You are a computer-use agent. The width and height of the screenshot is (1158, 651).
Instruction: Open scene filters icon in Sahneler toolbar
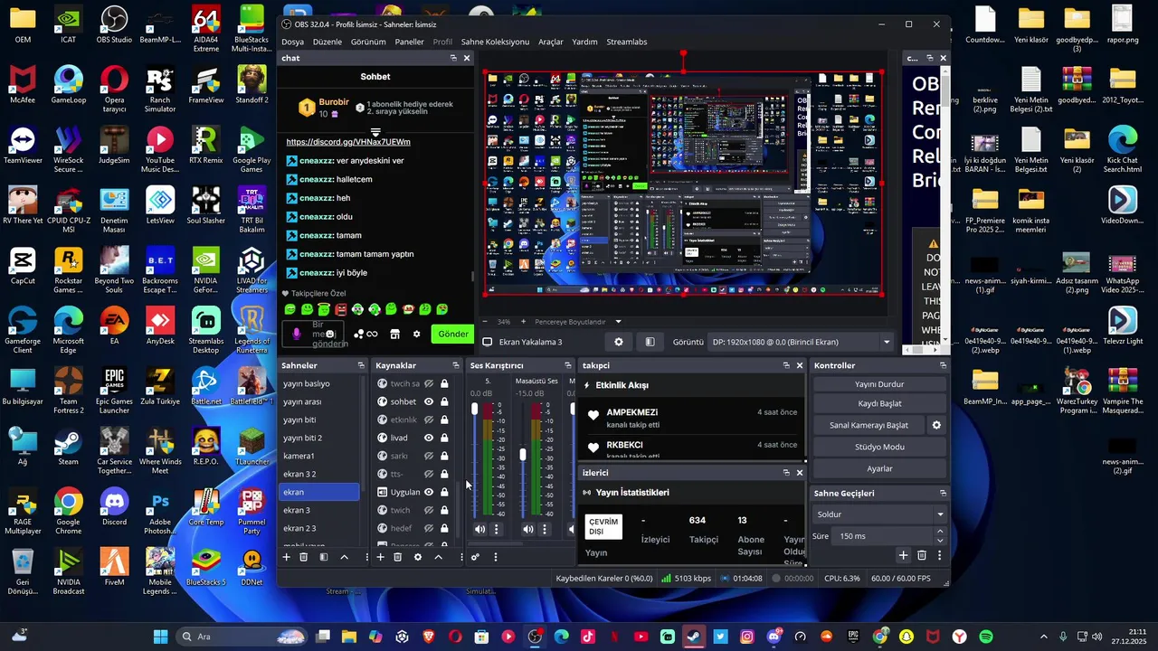click(324, 557)
